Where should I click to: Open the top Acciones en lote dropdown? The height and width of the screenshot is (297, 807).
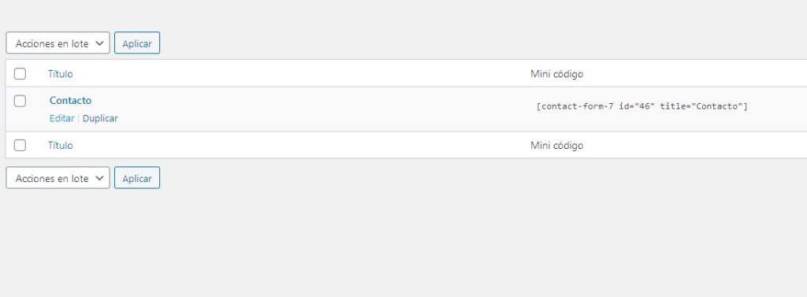tap(58, 43)
